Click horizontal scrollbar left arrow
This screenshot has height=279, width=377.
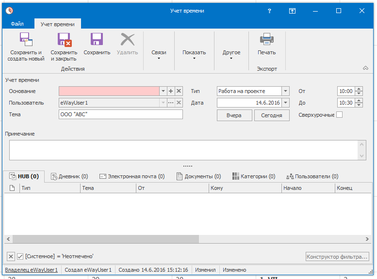click(x=8, y=239)
